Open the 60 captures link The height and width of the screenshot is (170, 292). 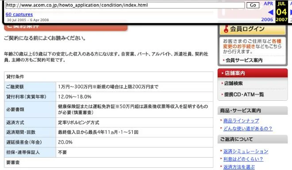tap(19, 14)
